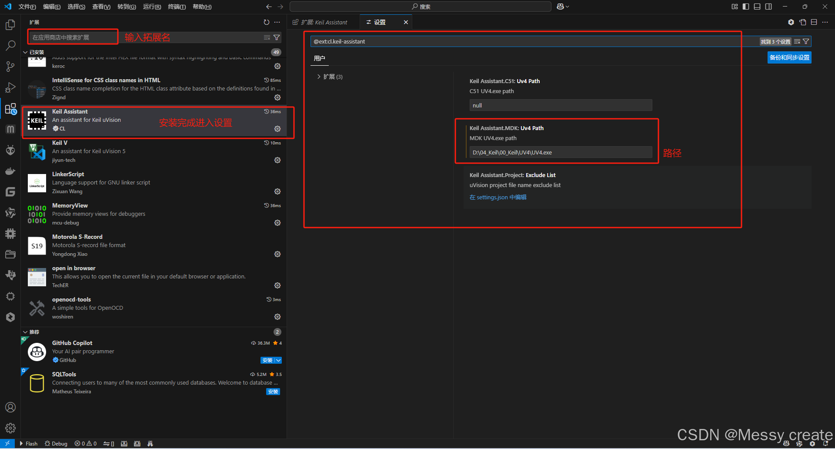
Task: Select the User settings scope tab
Action: (319, 58)
